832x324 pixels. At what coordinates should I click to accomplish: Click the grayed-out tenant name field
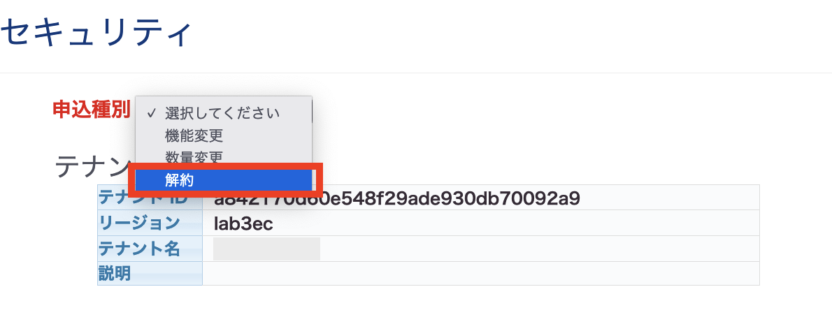point(266,249)
